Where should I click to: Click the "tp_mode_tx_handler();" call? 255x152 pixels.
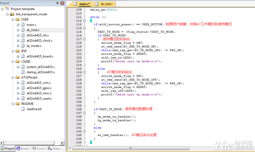coord(117,120)
